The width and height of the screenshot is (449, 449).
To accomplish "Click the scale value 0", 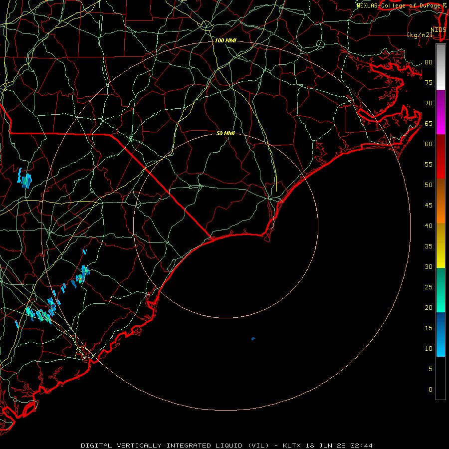I will tap(431, 390).
